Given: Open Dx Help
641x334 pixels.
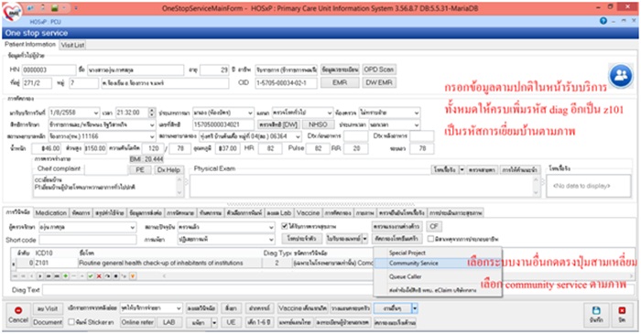Looking at the screenshot, I should tap(168, 170).
